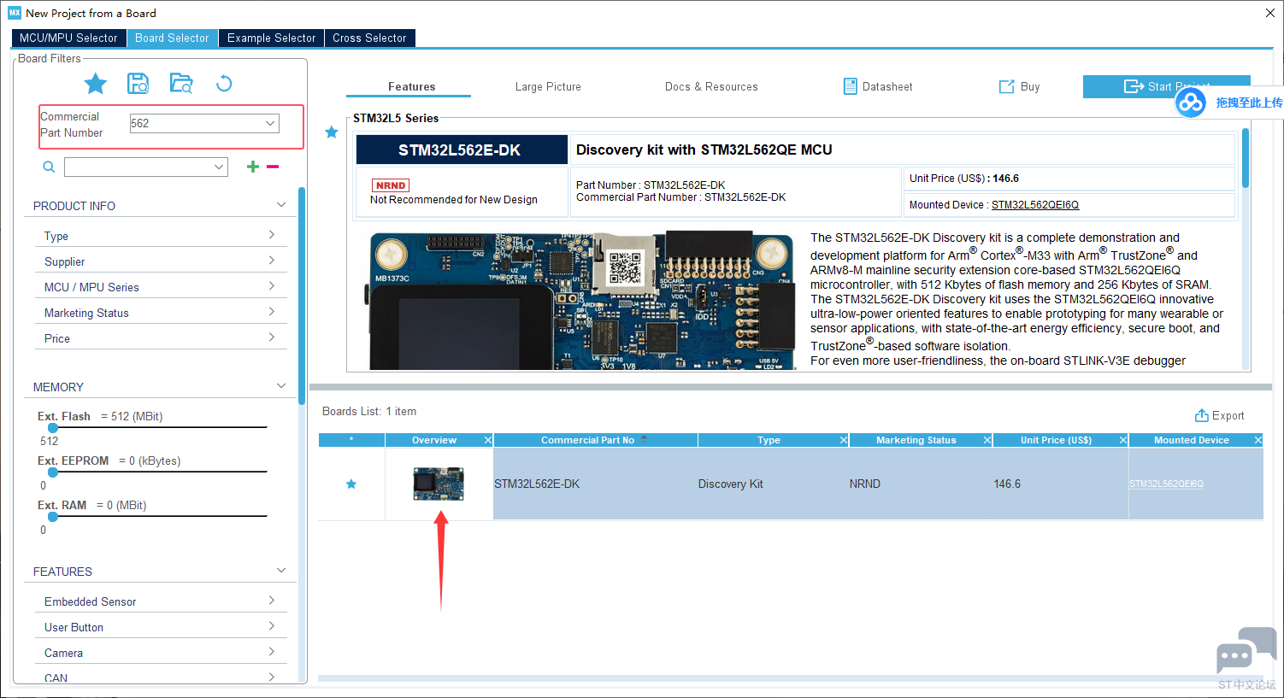Close the Type column
This screenshot has width=1284, height=698.
click(x=843, y=440)
